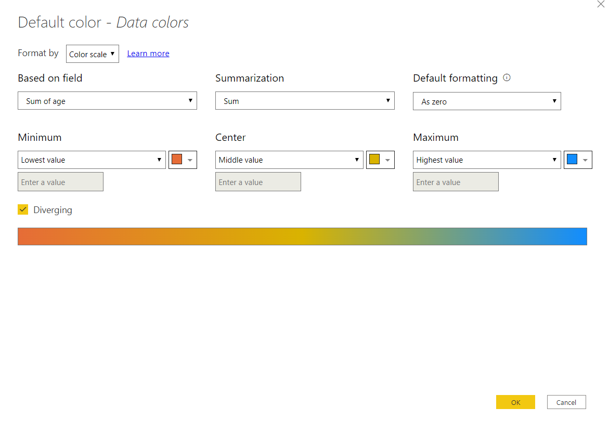Screen dimensions: 609x421
Task: Open the Learn more link
Action: pos(148,54)
